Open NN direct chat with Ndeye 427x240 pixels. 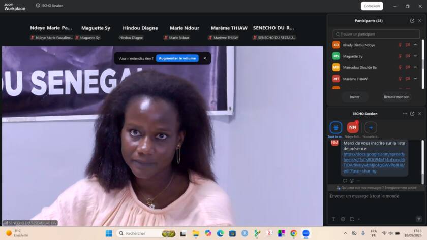click(353, 128)
